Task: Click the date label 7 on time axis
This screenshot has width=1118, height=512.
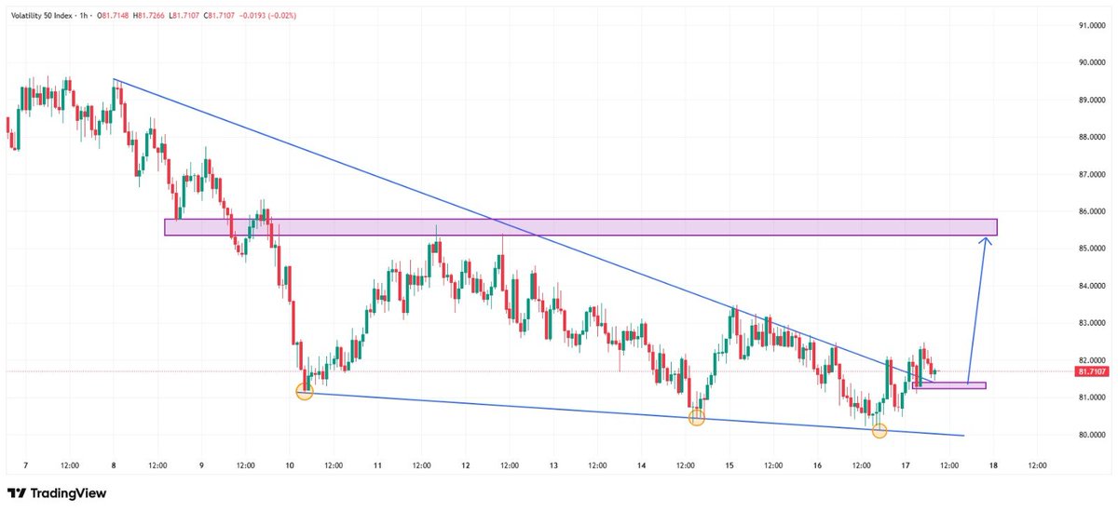Action: [25, 465]
